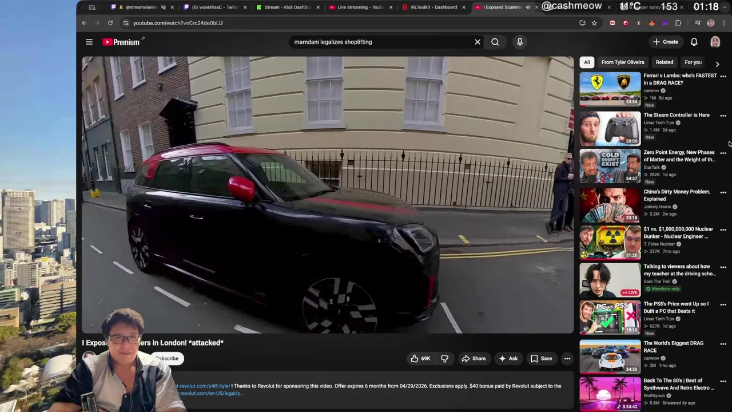Open revolut.com/en-US/legal link

pos(211,394)
